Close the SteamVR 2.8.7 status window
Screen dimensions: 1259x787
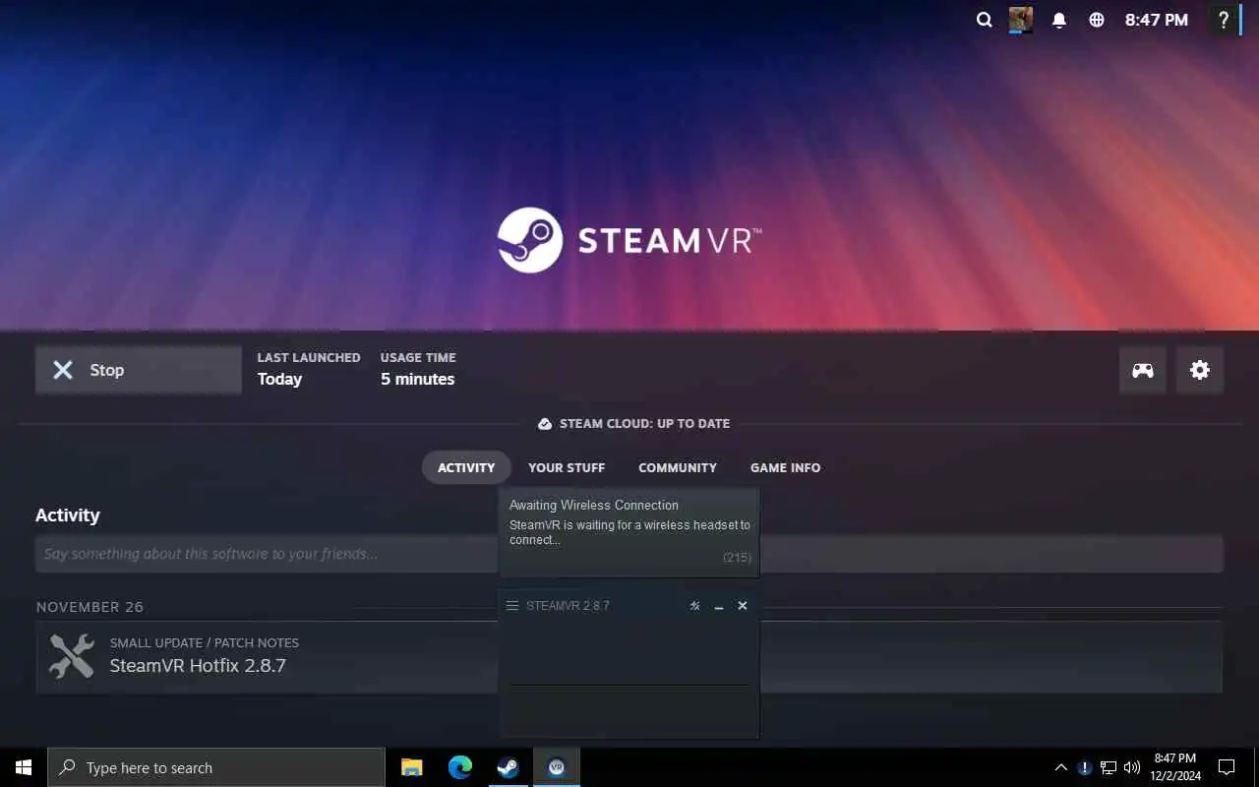743,606
